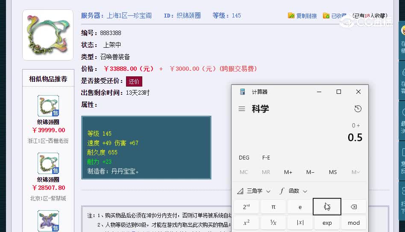Screen dimensions: 405x232
Task: Toggle DEG angle unit
Action: point(244,157)
